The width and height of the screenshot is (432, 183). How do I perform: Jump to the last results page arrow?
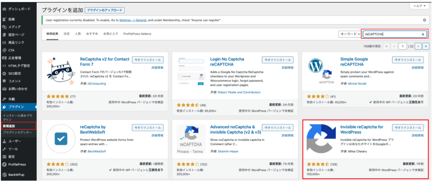(427, 46)
